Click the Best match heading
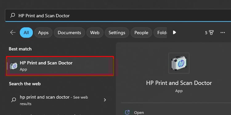This screenshot has width=231, height=115. click(x=20, y=49)
